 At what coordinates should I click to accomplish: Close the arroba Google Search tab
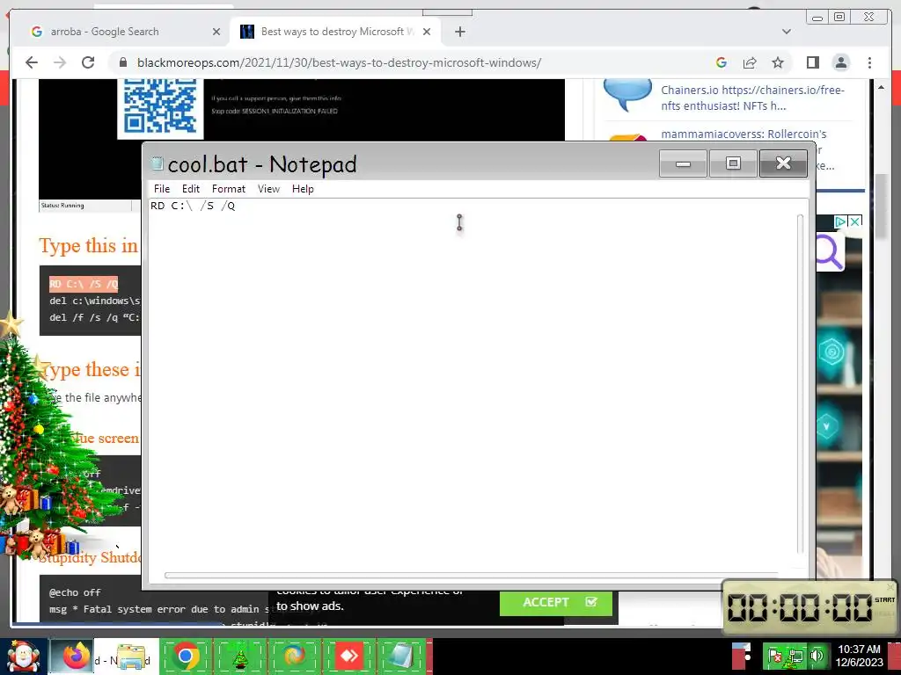coord(216,32)
